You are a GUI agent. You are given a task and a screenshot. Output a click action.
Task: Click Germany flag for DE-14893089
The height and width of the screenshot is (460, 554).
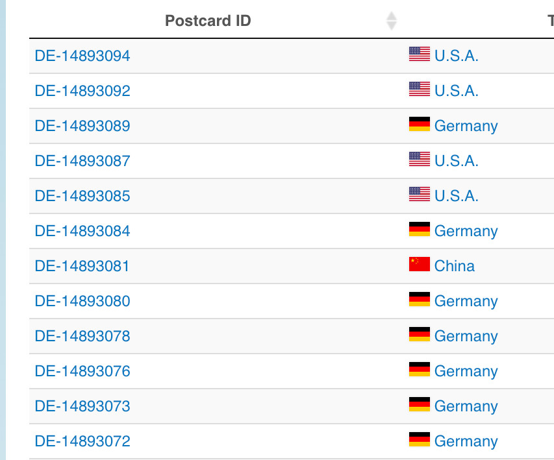pos(420,124)
